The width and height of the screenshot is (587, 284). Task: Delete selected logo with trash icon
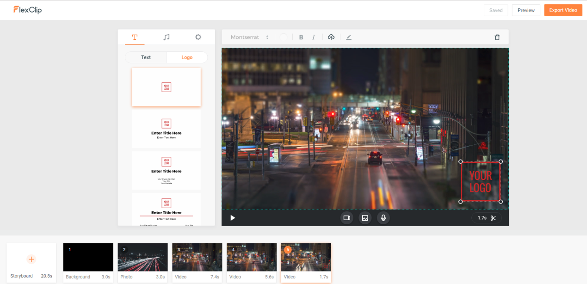click(497, 37)
